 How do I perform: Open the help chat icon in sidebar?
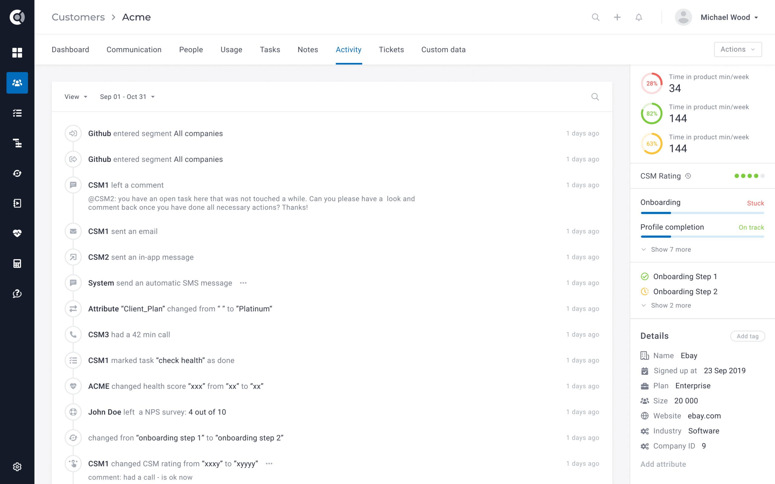coord(17,293)
